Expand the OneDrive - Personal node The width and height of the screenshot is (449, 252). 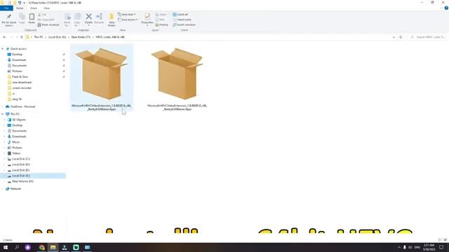click(3, 106)
